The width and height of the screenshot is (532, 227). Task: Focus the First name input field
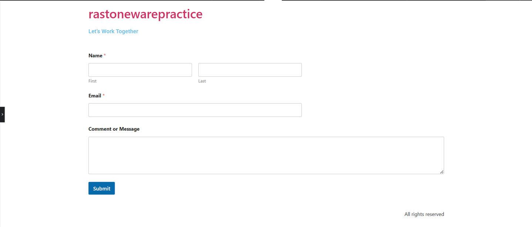[x=140, y=70]
